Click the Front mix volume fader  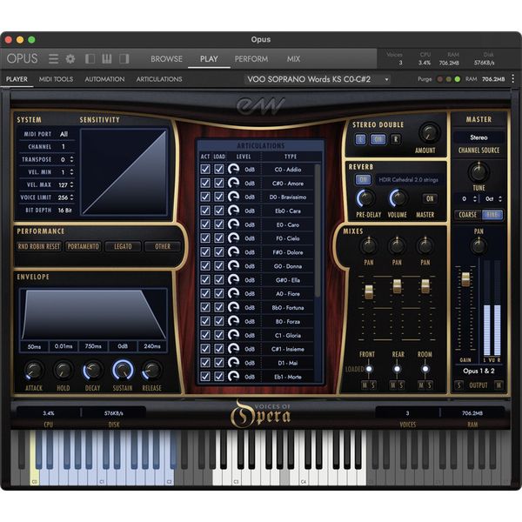[369, 291]
